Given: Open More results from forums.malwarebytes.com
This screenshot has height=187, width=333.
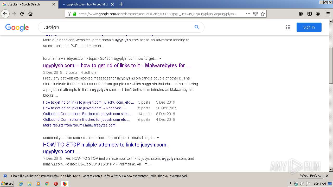Looking at the screenshot, I should pos(79,125).
